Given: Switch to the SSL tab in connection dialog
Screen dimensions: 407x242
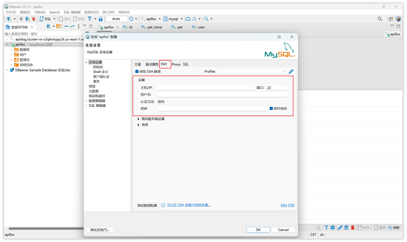Looking at the screenshot, I should point(186,64).
